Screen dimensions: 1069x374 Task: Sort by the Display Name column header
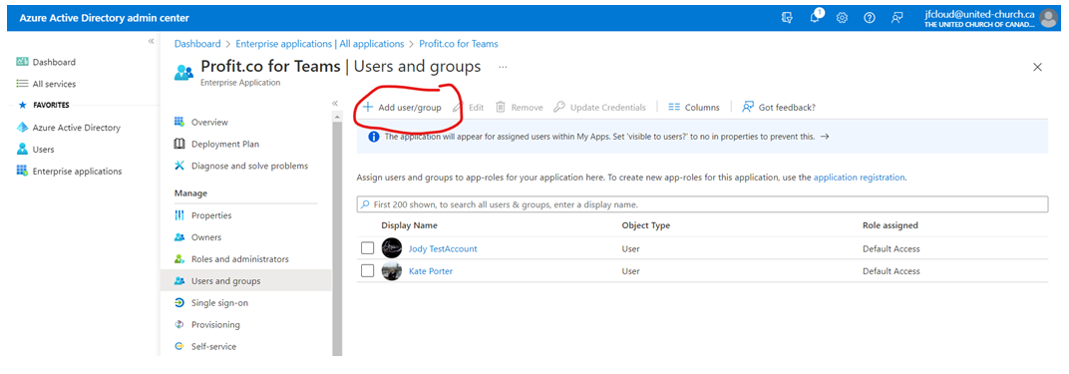pyautogui.click(x=409, y=224)
